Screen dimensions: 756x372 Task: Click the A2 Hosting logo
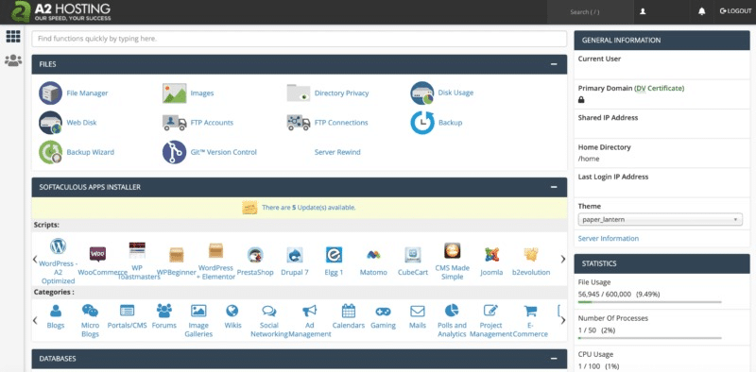pos(61,11)
